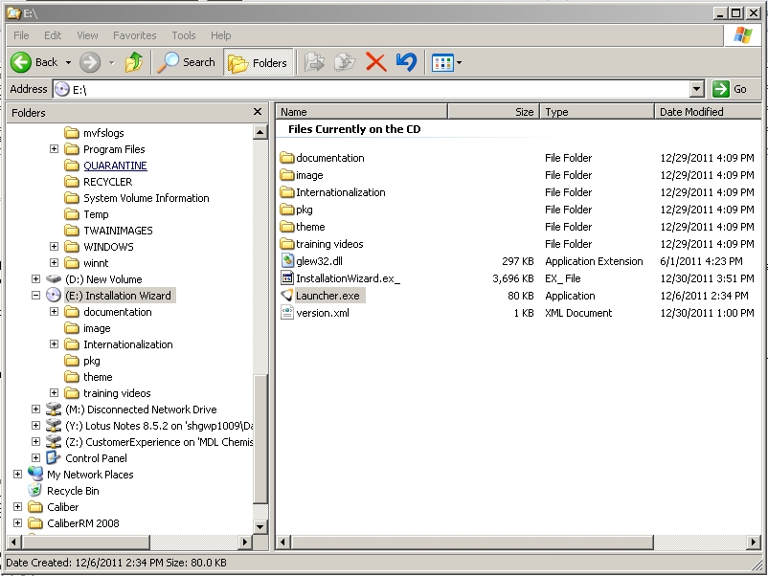The width and height of the screenshot is (768, 576).
Task: Click the Go button
Action: point(730,89)
